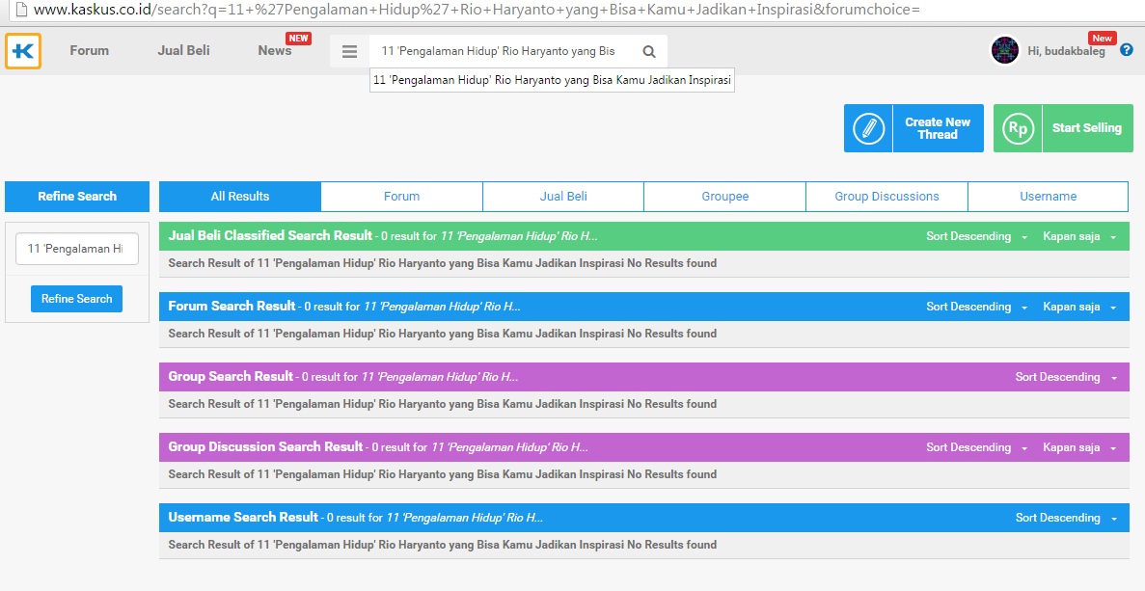Click the red NEW badge on News
This screenshot has width=1145, height=591.
pyautogui.click(x=299, y=38)
